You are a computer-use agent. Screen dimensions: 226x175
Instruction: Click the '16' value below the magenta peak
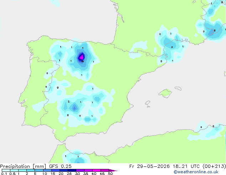82,61
